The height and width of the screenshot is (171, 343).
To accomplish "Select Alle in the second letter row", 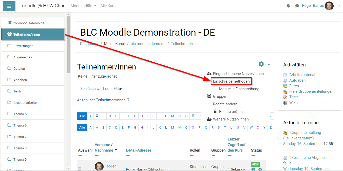I will [82, 128].
